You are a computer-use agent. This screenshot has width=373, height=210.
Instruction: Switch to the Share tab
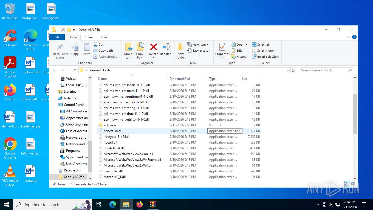pos(89,37)
